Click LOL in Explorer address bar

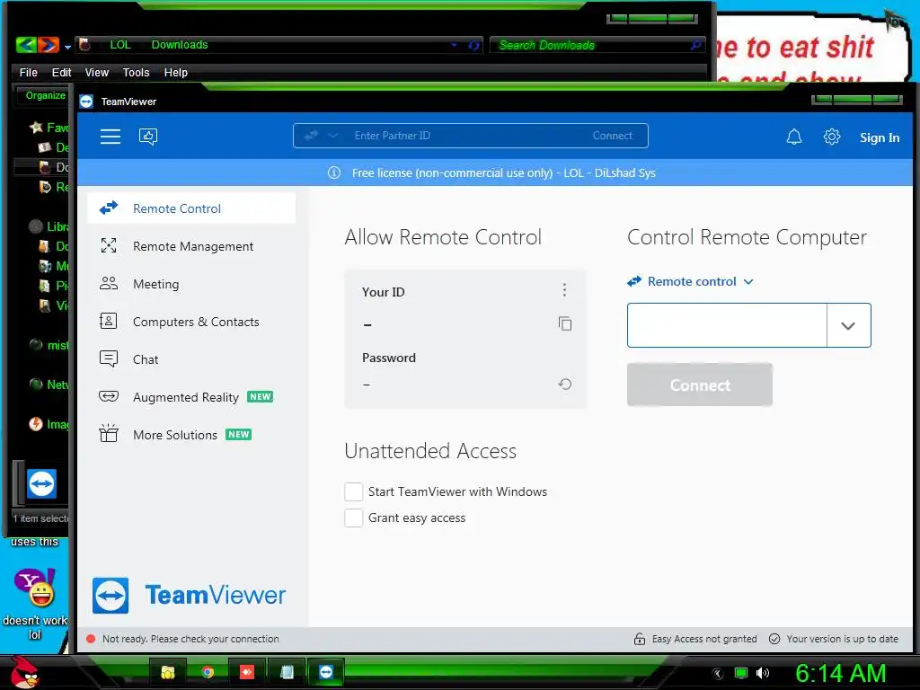(x=120, y=45)
